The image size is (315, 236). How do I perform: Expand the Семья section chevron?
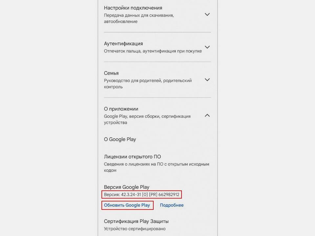[207, 80]
